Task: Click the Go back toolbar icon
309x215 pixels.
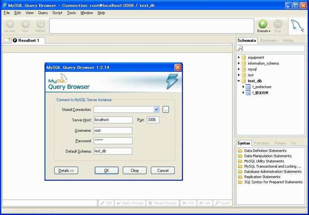Action: 10,24
